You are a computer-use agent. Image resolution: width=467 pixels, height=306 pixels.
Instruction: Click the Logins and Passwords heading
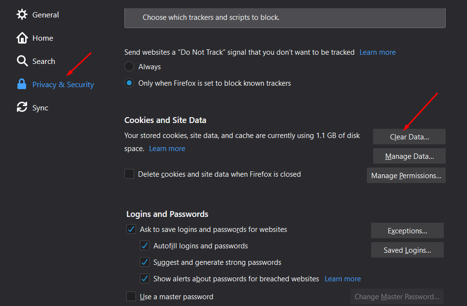point(167,214)
